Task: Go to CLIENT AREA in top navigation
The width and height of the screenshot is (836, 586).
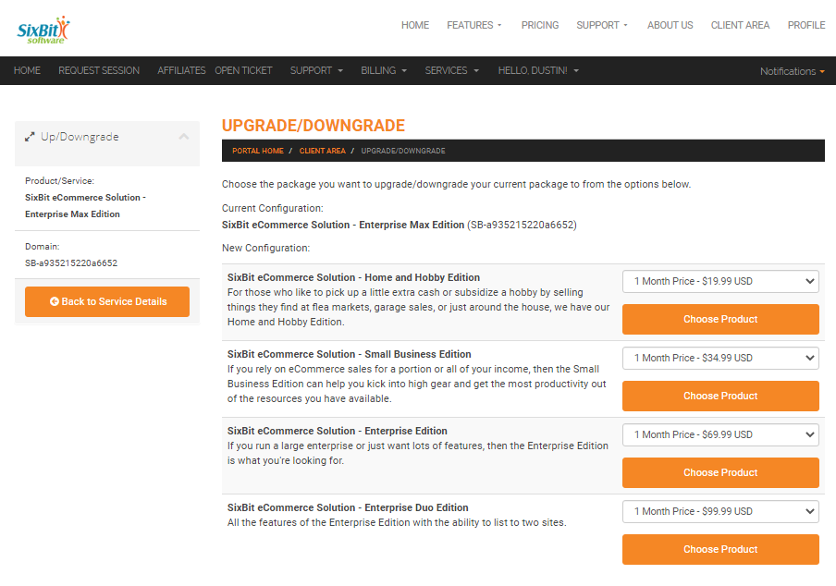Action: coord(740,25)
